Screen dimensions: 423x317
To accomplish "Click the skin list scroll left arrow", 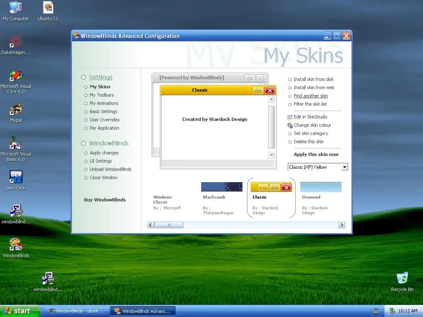I will pos(151,225).
